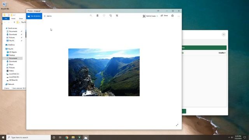The image size is (249, 140).
Task: Click the green header bar in background dialog
Action: pyautogui.click(x=204, y=47)
